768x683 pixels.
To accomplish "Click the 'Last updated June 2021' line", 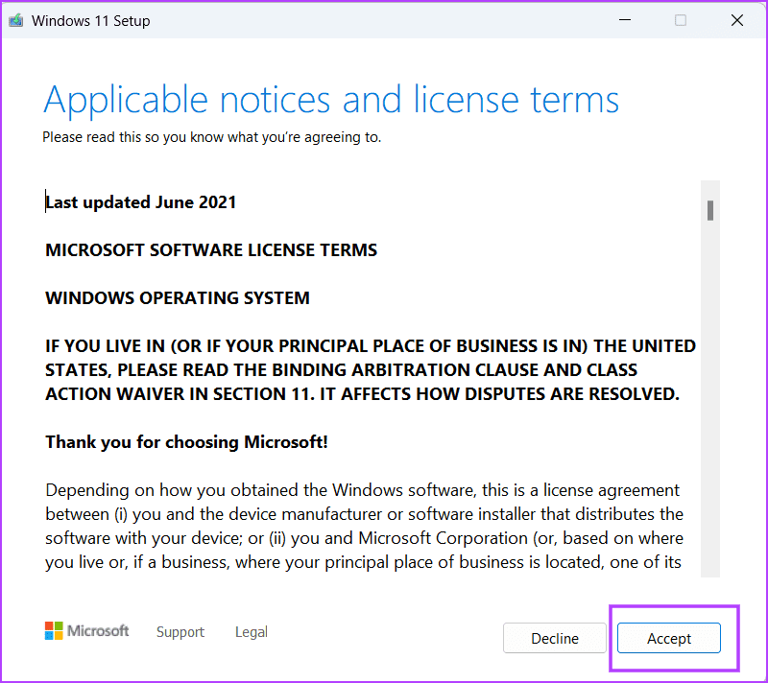I will tap(140, 202).
